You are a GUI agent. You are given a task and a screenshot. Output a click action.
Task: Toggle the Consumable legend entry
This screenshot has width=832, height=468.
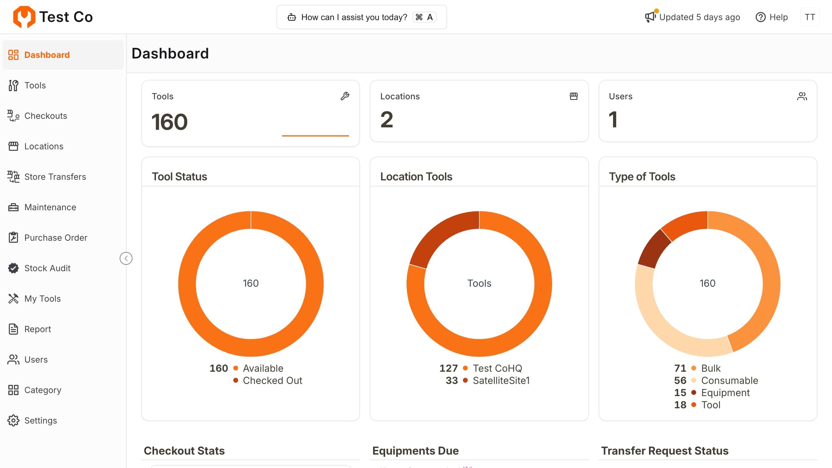729,381
